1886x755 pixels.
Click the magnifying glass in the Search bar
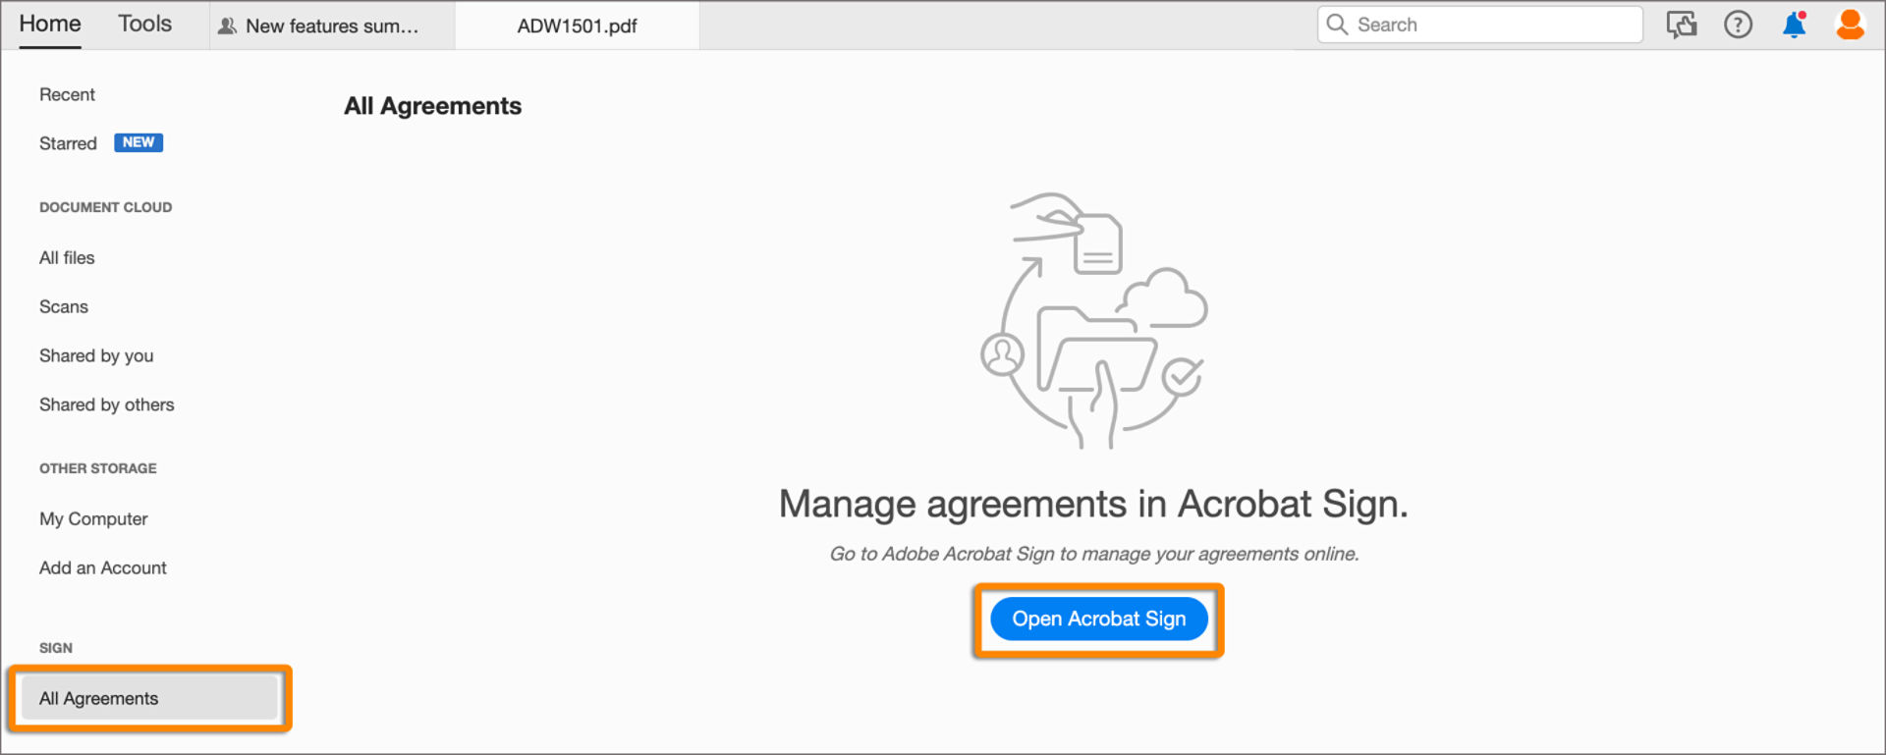tap(1337, 24)
